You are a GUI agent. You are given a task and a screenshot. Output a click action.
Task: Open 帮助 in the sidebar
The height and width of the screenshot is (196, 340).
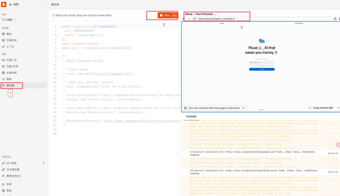coord(9,191)
